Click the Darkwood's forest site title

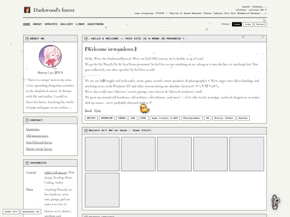(x=54, y=10)
